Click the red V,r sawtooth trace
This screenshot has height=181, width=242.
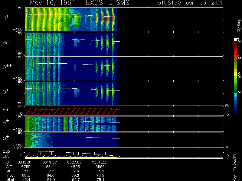pyautogui.click(x=73, y=111)
